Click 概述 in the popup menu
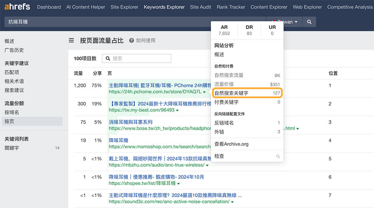 click(219, 55)
